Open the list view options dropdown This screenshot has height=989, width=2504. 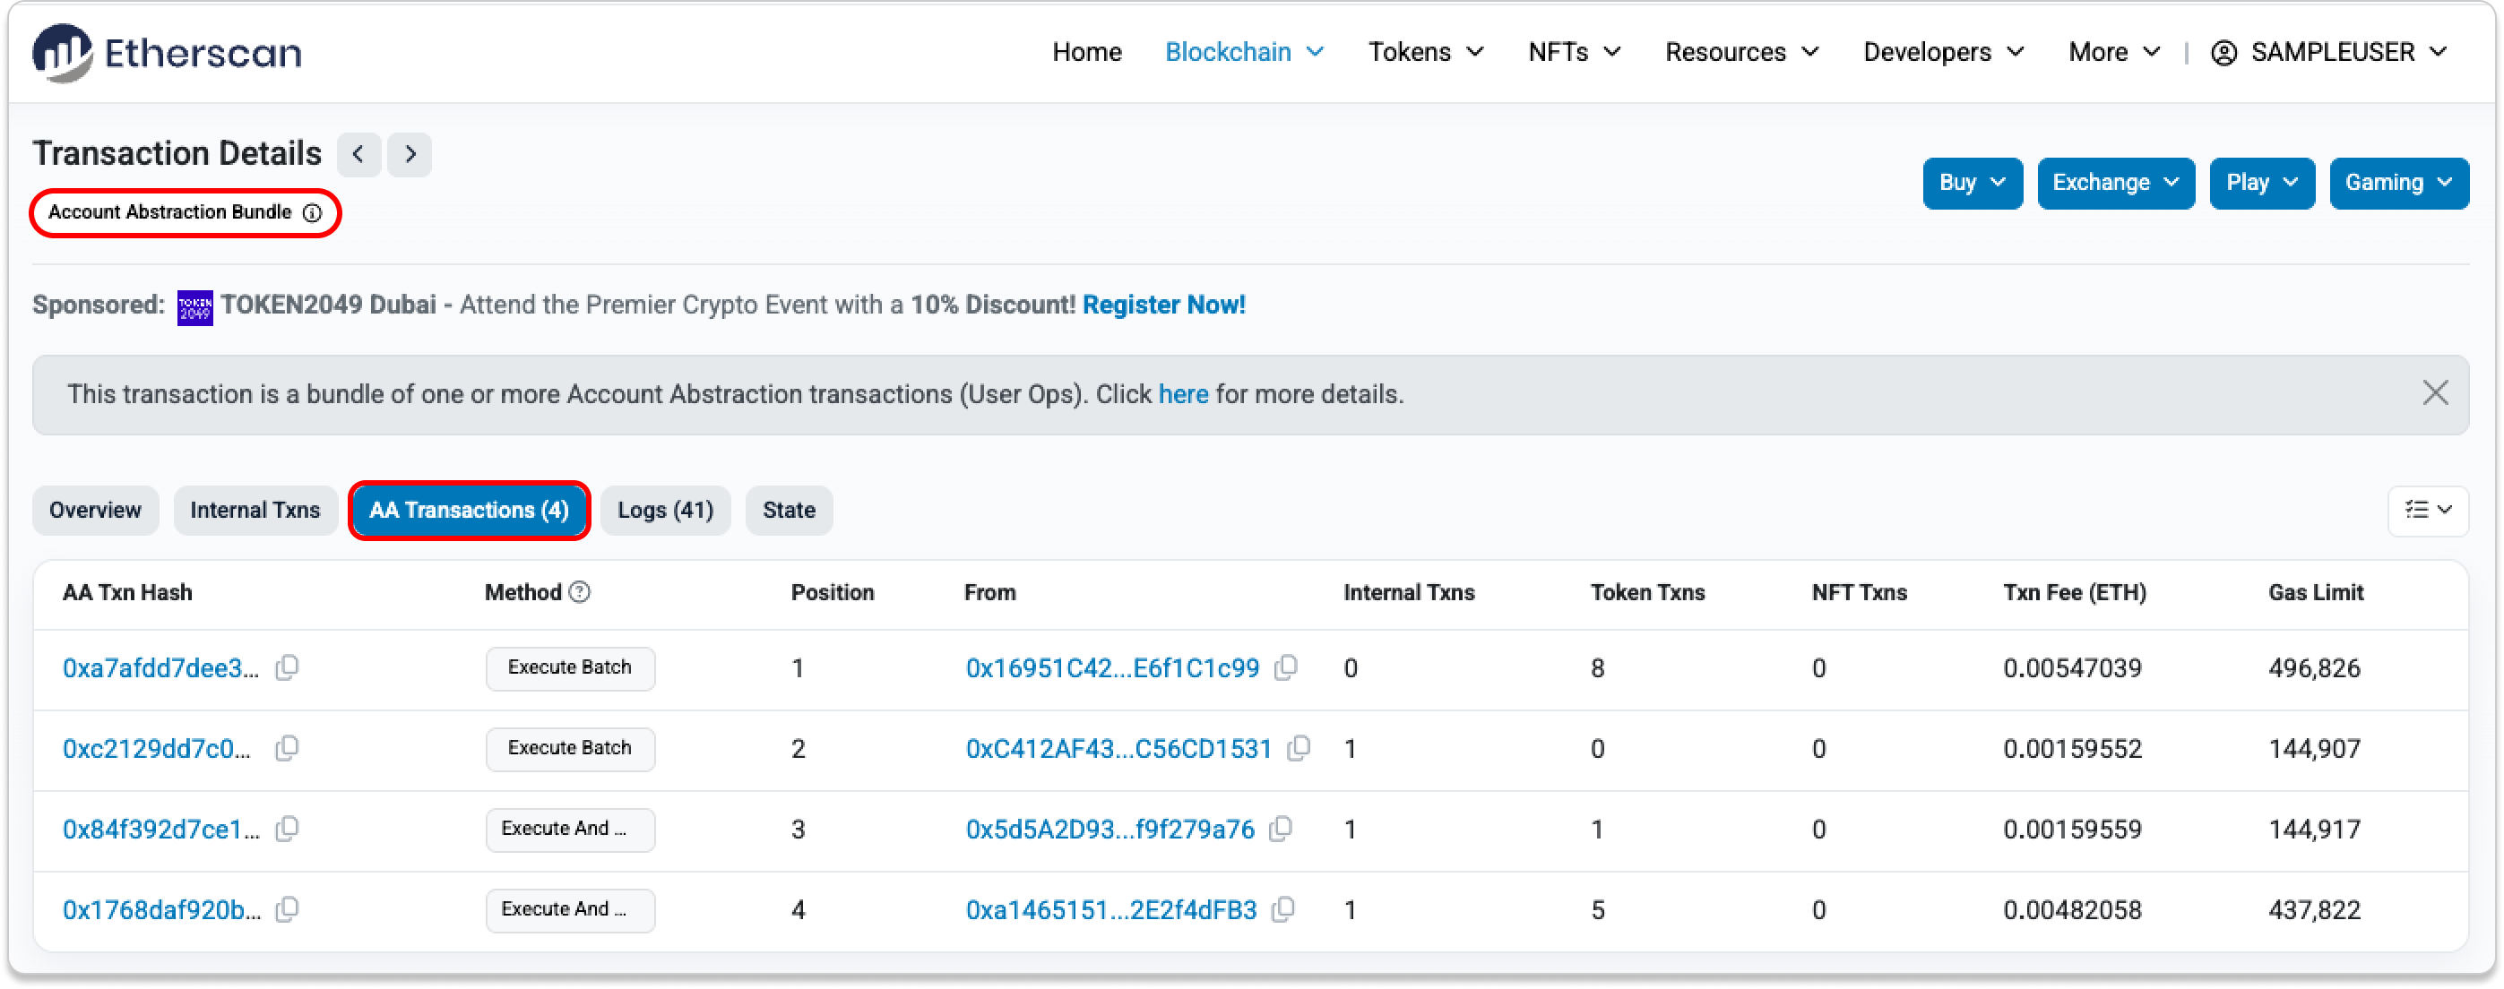[x=2427, y=510]
